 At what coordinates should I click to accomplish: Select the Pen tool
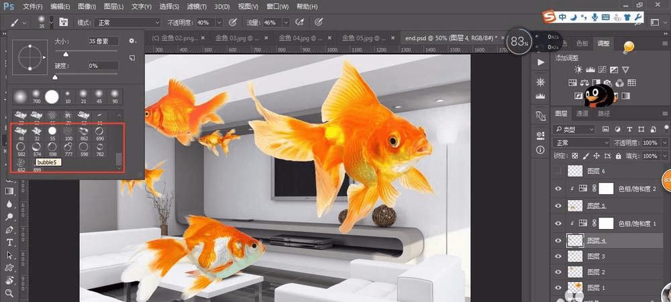(9, 230)
